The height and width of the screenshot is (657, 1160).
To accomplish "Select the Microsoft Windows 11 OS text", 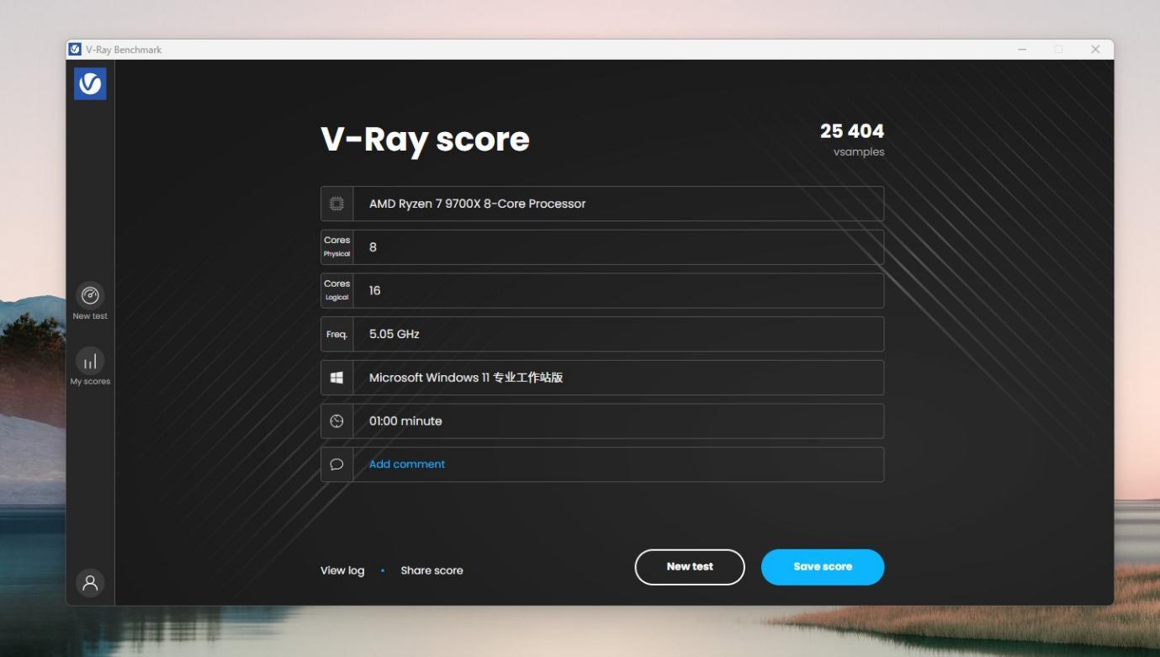I will (466, 378).
